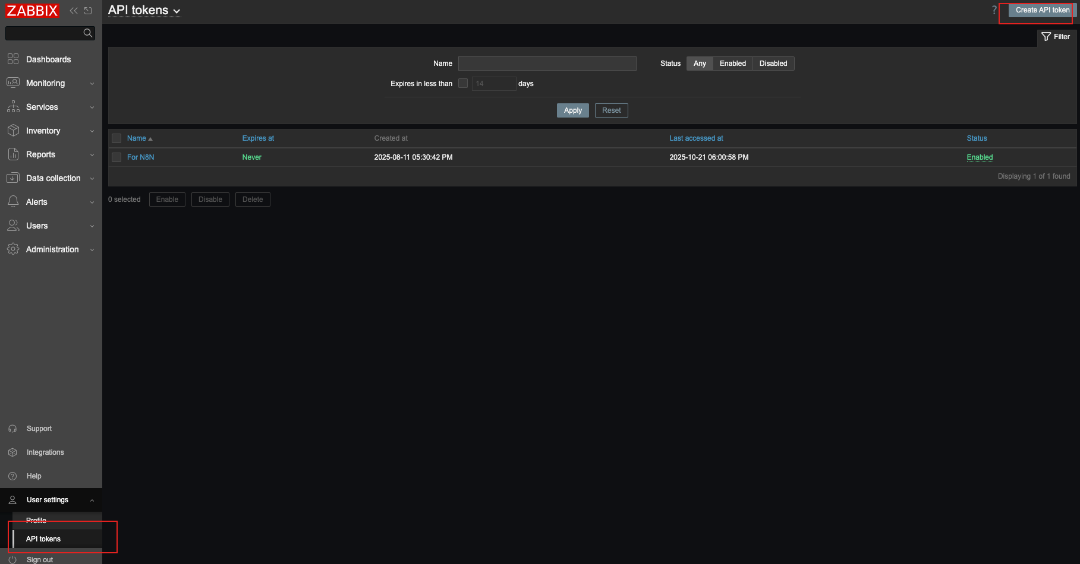Click the Zabbix logo
Viewport: 1080px width, 564px height.
pyautogui.click(x=32, y=11)
